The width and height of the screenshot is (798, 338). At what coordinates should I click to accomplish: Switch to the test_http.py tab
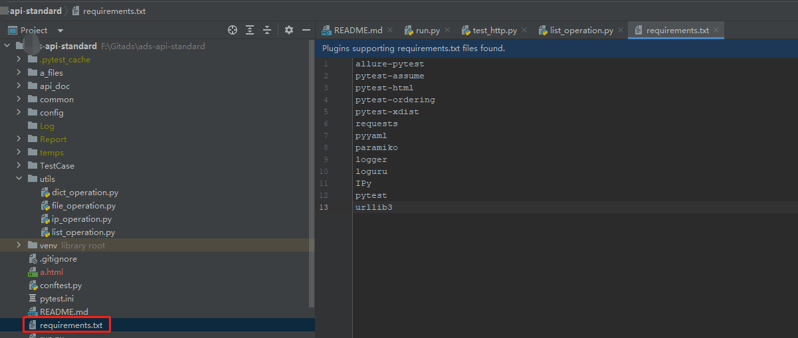click(x=494, y=31)
